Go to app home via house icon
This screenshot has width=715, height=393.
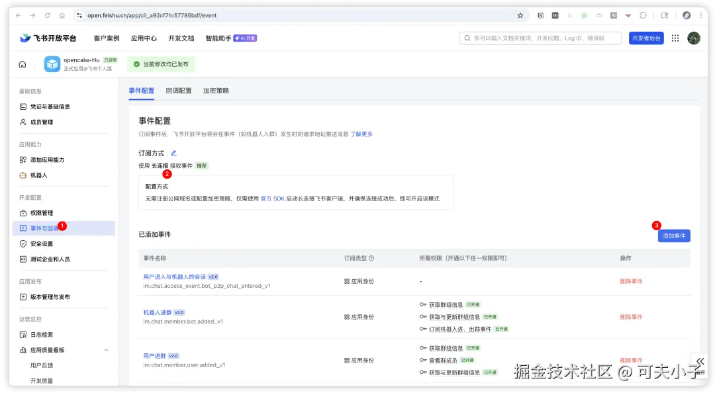(23, 64)
